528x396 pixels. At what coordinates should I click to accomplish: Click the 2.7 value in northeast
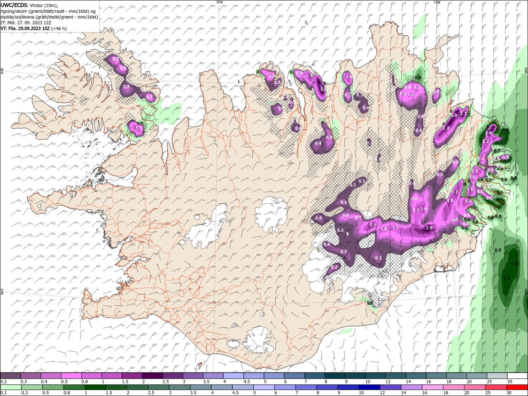(x=463, y=114)
